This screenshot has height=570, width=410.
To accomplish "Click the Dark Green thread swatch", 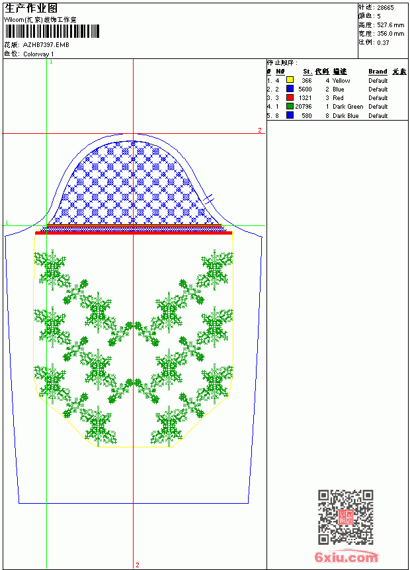I will pos(290,106).
